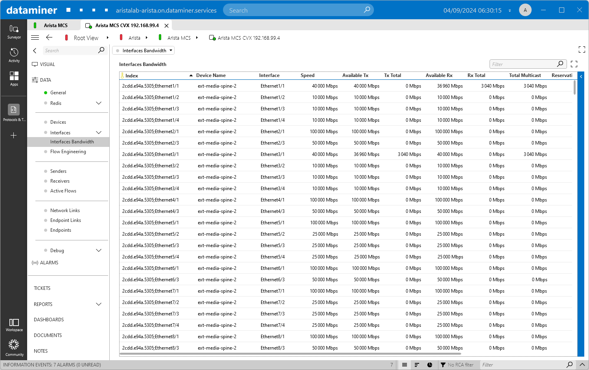Open the Receivers page
Viewport: 589px width, 370px height.
[60, 181]
